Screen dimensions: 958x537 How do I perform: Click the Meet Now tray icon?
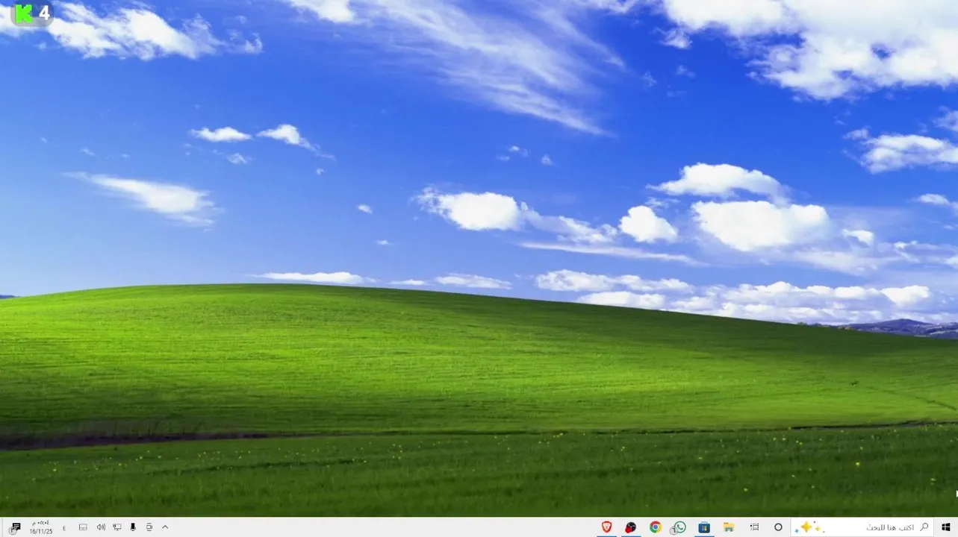tap(149, 527)
